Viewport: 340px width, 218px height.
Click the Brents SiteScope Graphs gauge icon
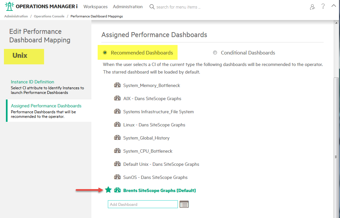117,190
